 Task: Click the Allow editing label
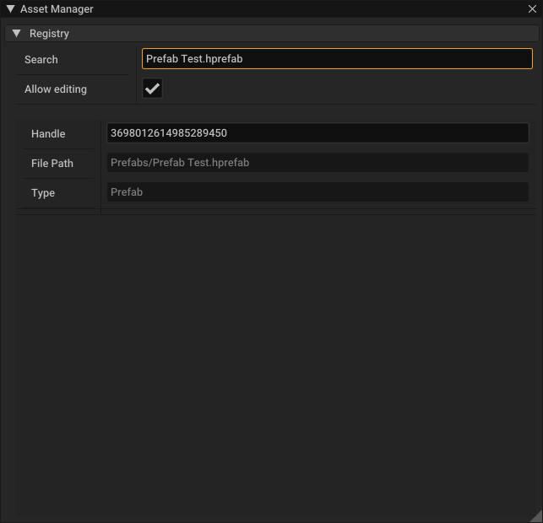point(56,89)
